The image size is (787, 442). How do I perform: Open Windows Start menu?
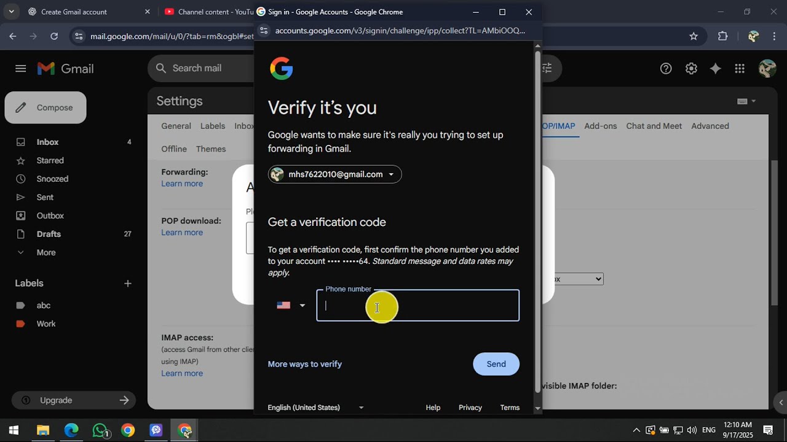pyautogui.click(x=14, y=430)
